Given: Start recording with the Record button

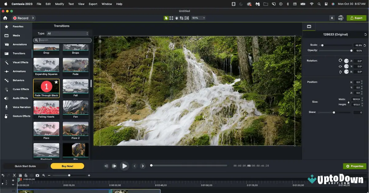Looking at the screenshot, I should (x=21, y=18).
